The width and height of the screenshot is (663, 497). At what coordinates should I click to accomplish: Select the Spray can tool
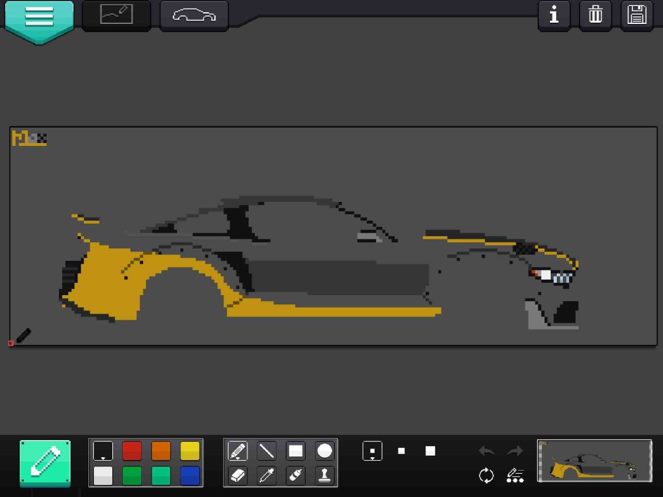[295, 476]
